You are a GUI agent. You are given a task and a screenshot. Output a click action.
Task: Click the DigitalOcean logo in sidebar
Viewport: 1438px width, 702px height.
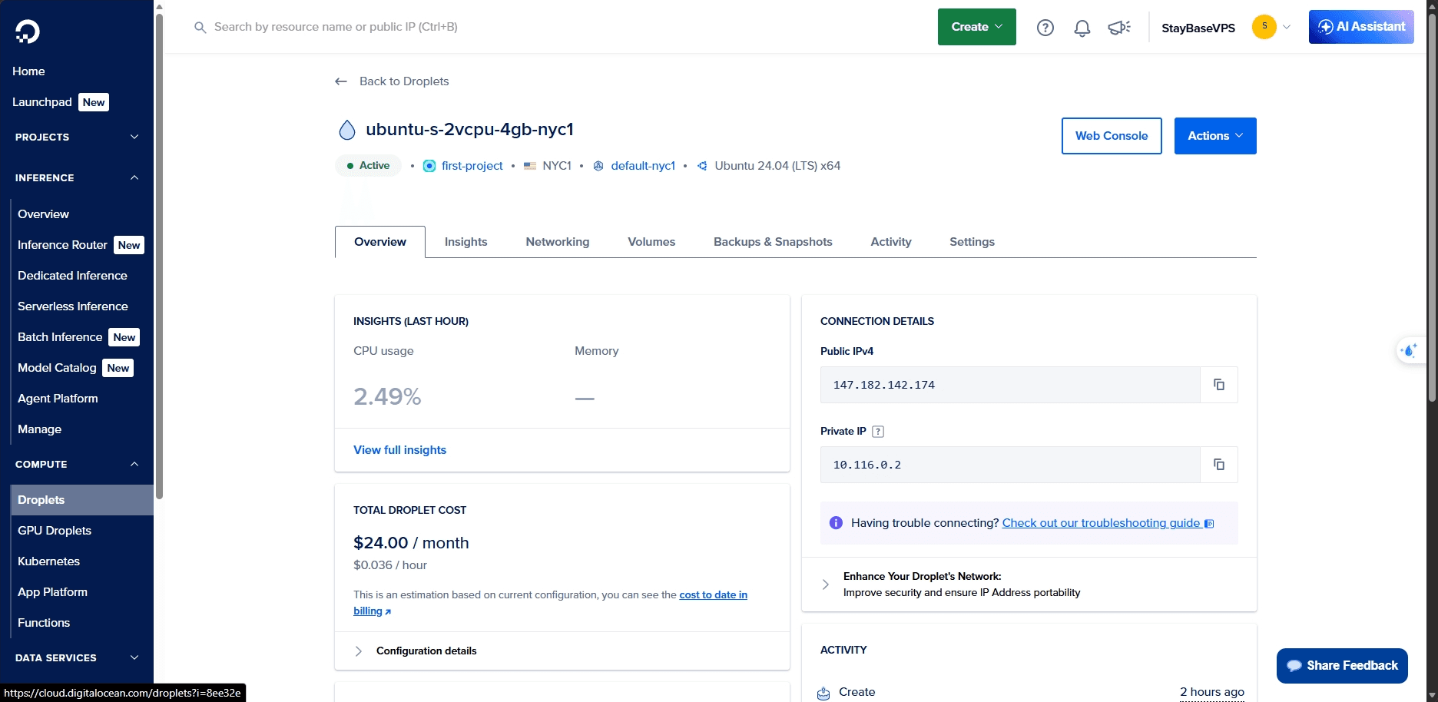(28, 31)
